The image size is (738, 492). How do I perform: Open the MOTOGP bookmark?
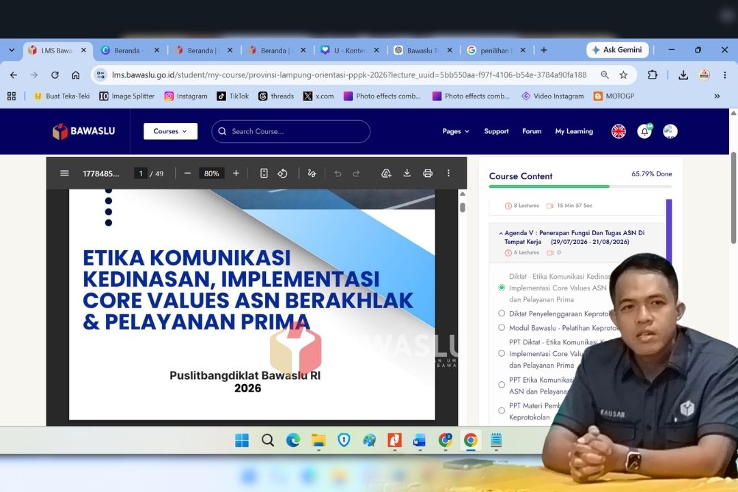tap(614, 96)
